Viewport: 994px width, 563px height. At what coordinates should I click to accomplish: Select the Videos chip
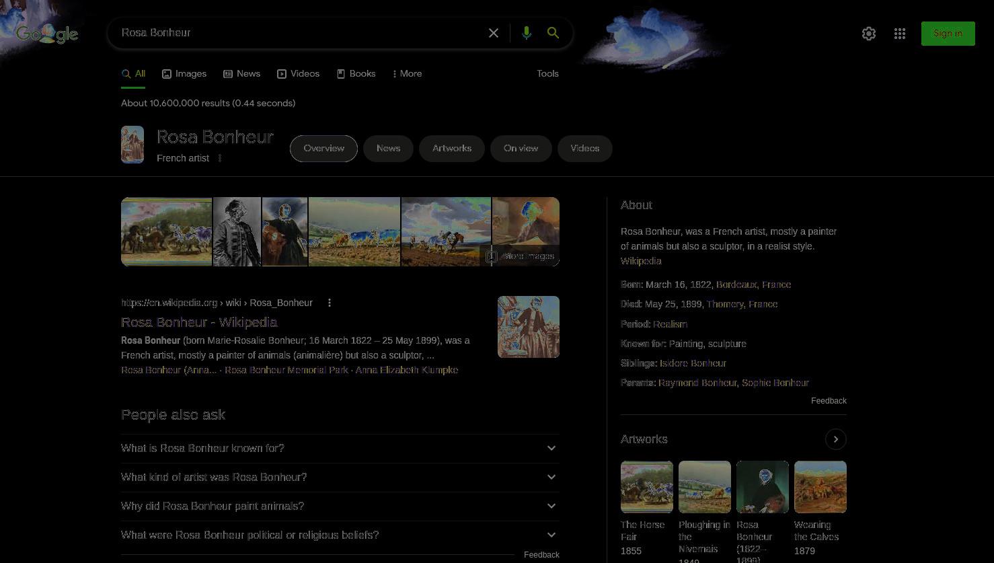(584, 149)
